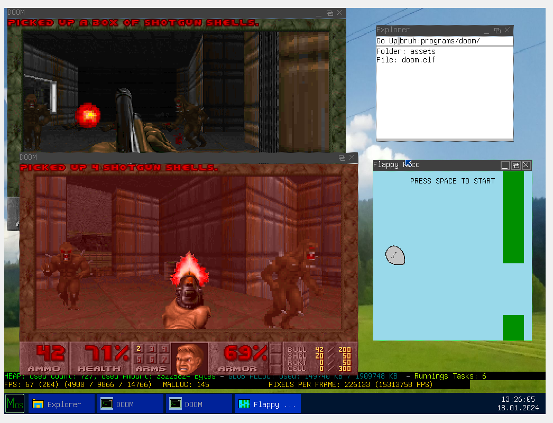Screen dimensions: 553x423
Task: Maximize the front DOOM window
Action: tap(342, 158)
